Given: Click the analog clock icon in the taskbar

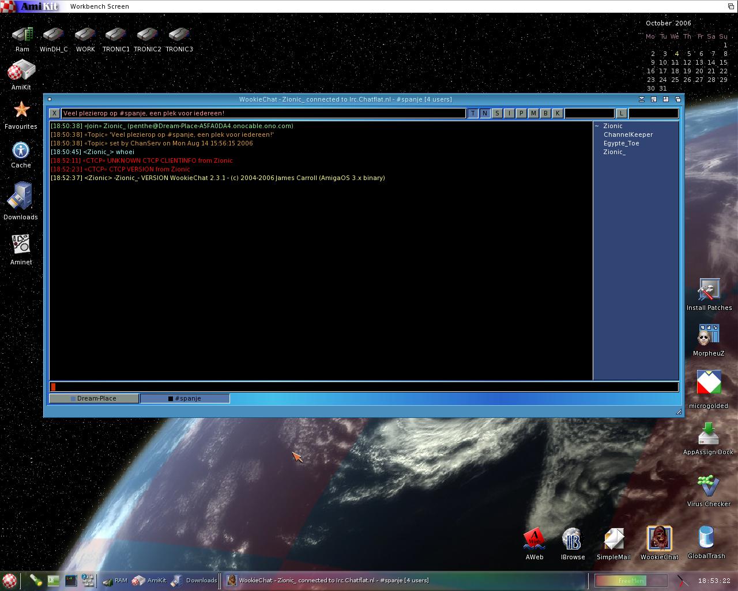Looking at the screenshot, I should [683, 581].
